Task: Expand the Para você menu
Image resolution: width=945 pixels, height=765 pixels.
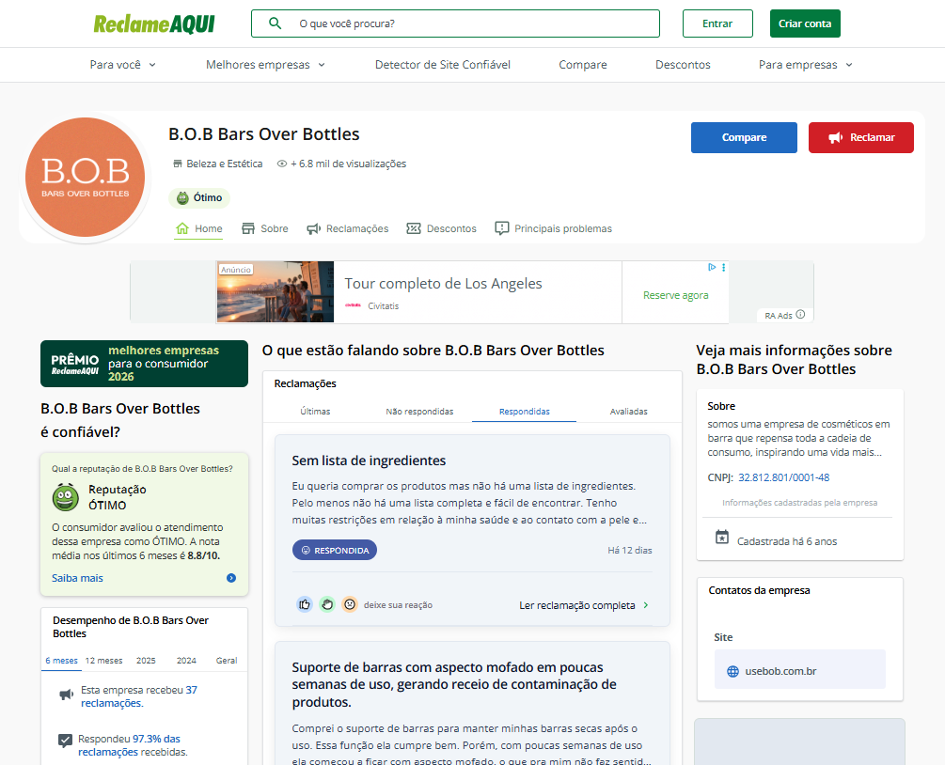Action: coord(123,65)
